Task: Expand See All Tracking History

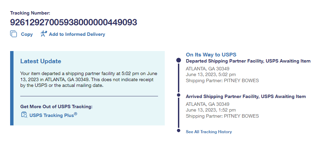Action: (x=209, y=132)
